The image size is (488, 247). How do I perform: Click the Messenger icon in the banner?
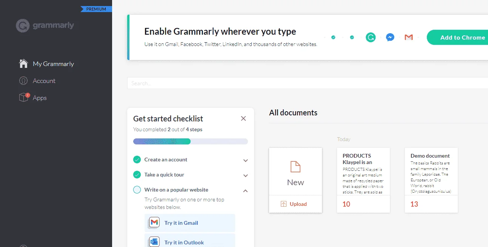pos(390,37)
